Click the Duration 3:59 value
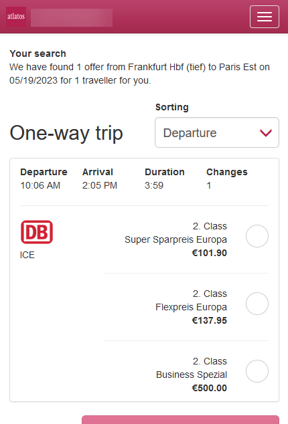 [x=154, y=185]
